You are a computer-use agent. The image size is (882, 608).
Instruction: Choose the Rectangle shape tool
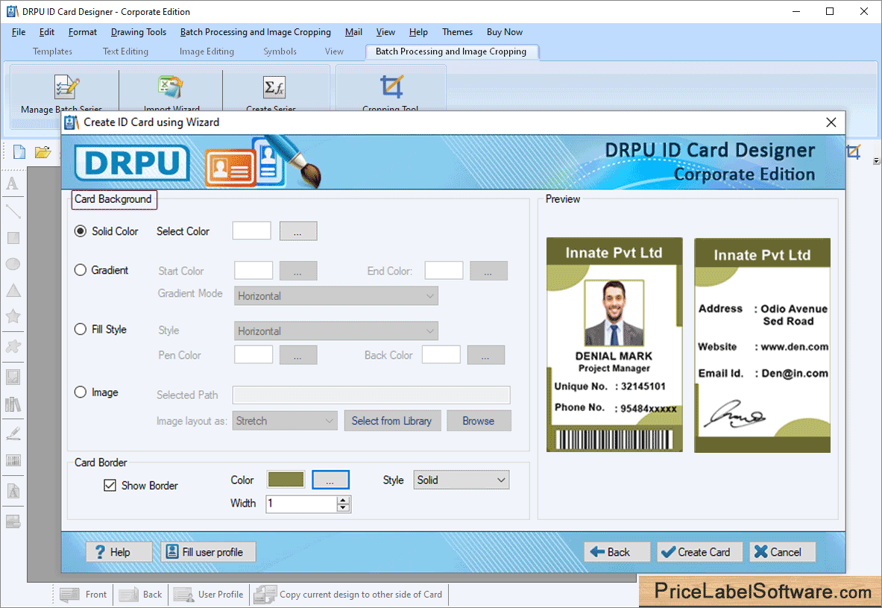13,237
